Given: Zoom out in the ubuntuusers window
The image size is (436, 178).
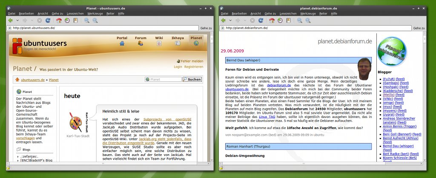Looking at the screenshot, I should tap(87, 20).
